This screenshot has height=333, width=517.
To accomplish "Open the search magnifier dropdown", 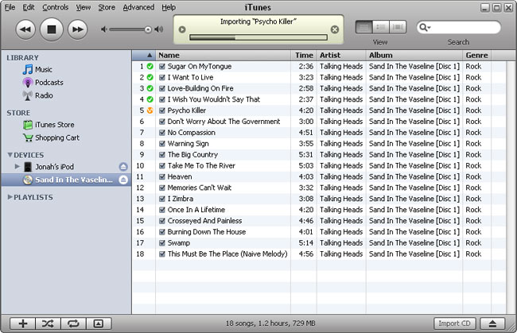I will (x=425, y=27).
